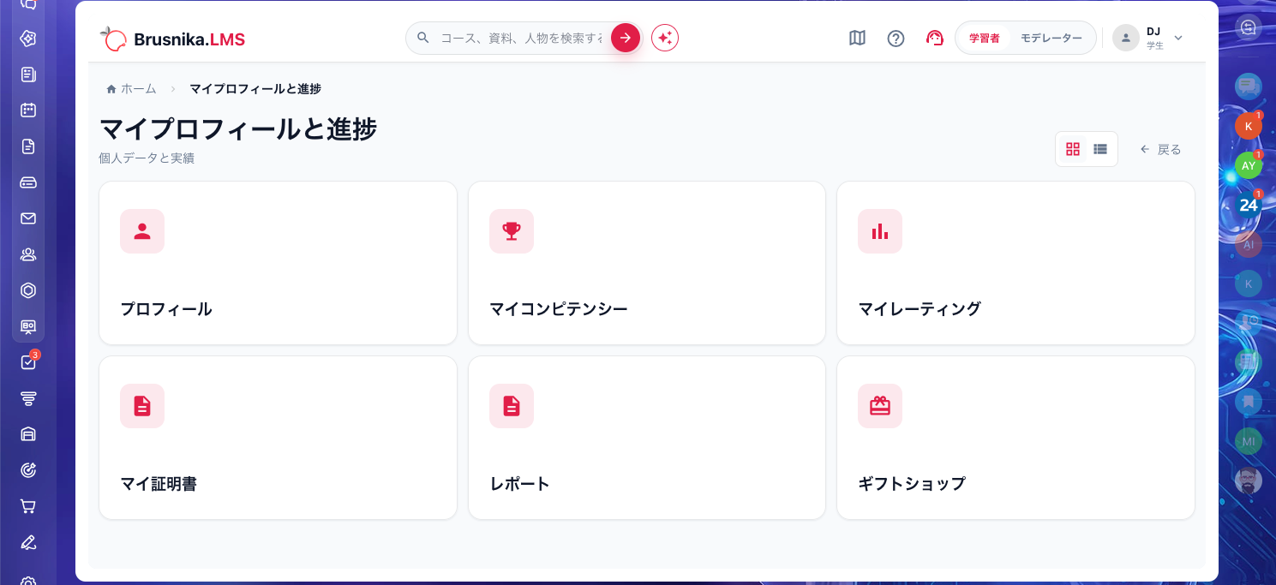Select grid view layout
Screen dimensions: 1276x585
point(1073,149)
